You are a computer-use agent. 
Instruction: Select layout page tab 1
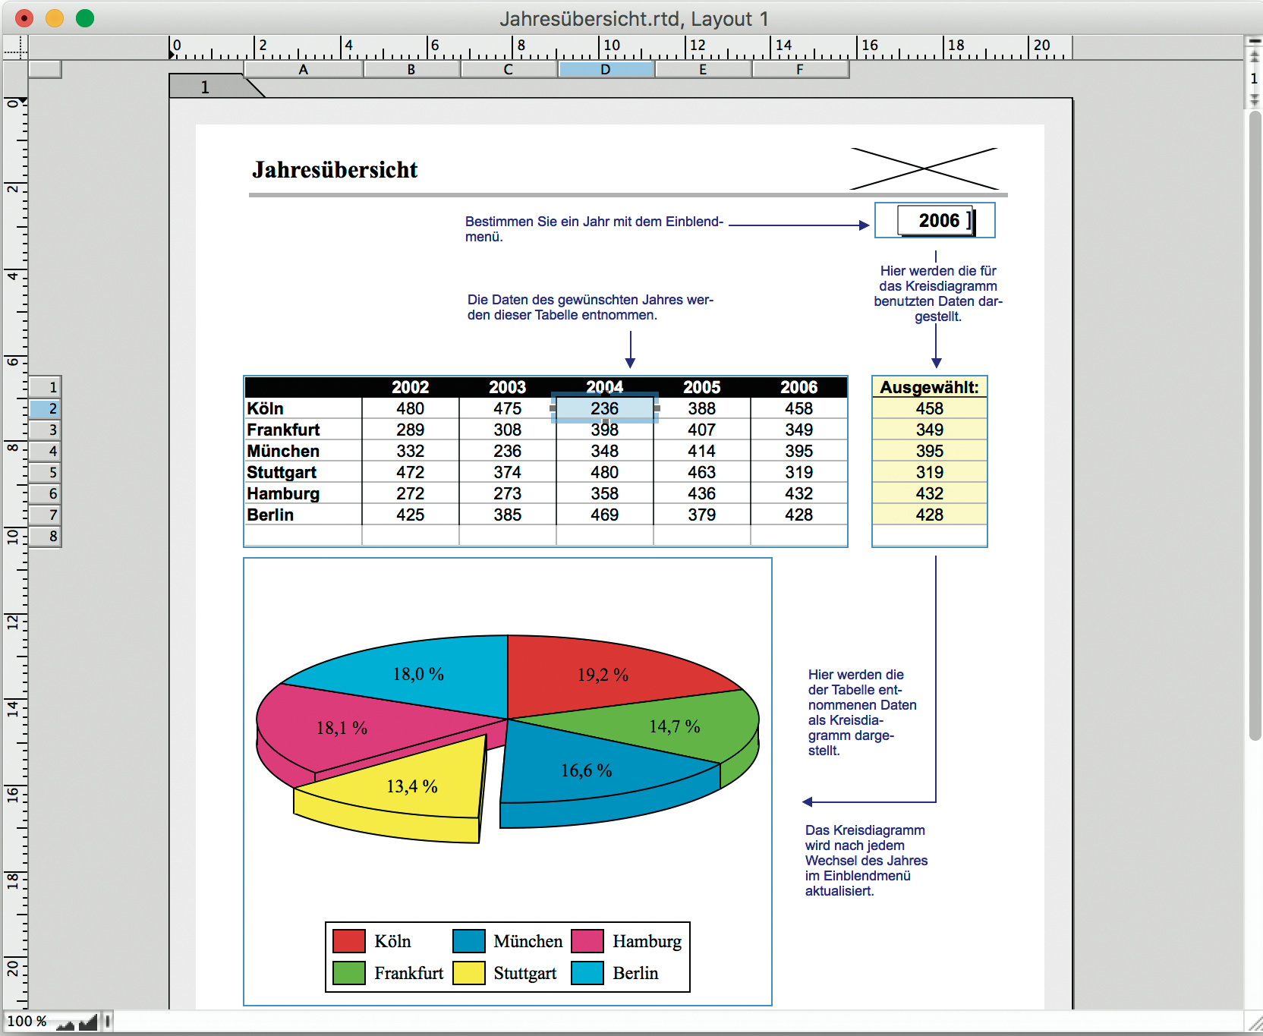pos(206,87)
